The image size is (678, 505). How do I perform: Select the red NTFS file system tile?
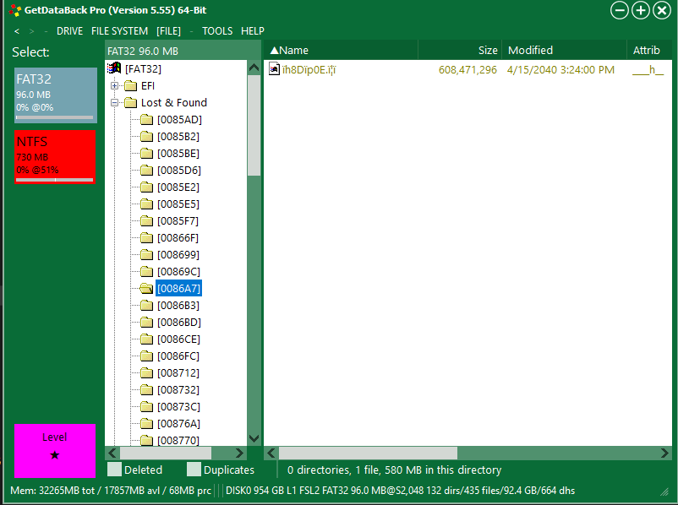pos(55,155)
